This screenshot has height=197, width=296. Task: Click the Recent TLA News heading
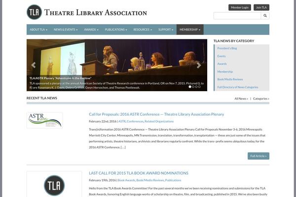tap(42, 98)
